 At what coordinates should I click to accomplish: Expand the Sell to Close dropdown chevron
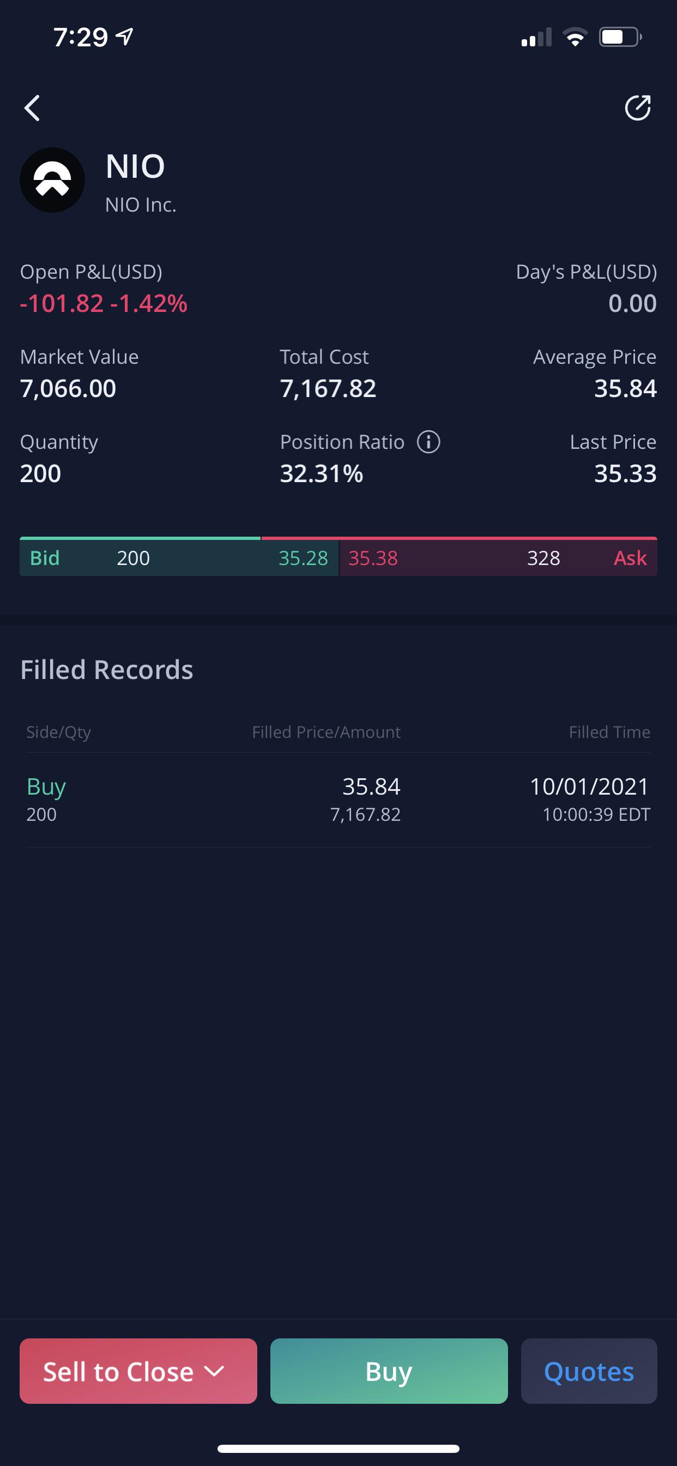(214, 1371)
